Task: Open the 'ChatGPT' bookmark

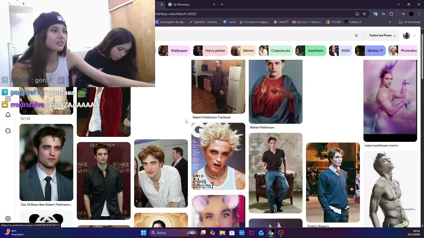Action: 281,22
